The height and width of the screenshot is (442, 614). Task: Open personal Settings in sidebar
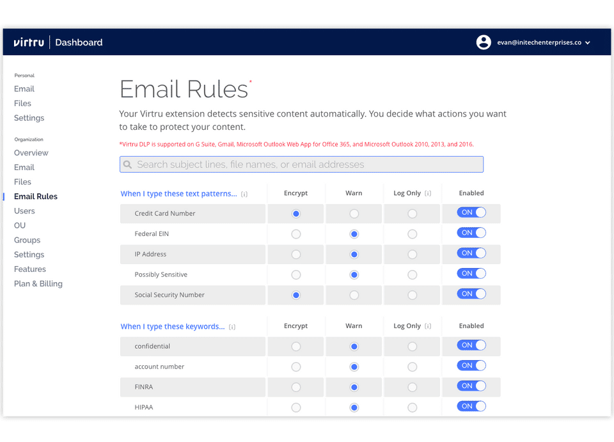pyautogui.click(x=29, y=118)
